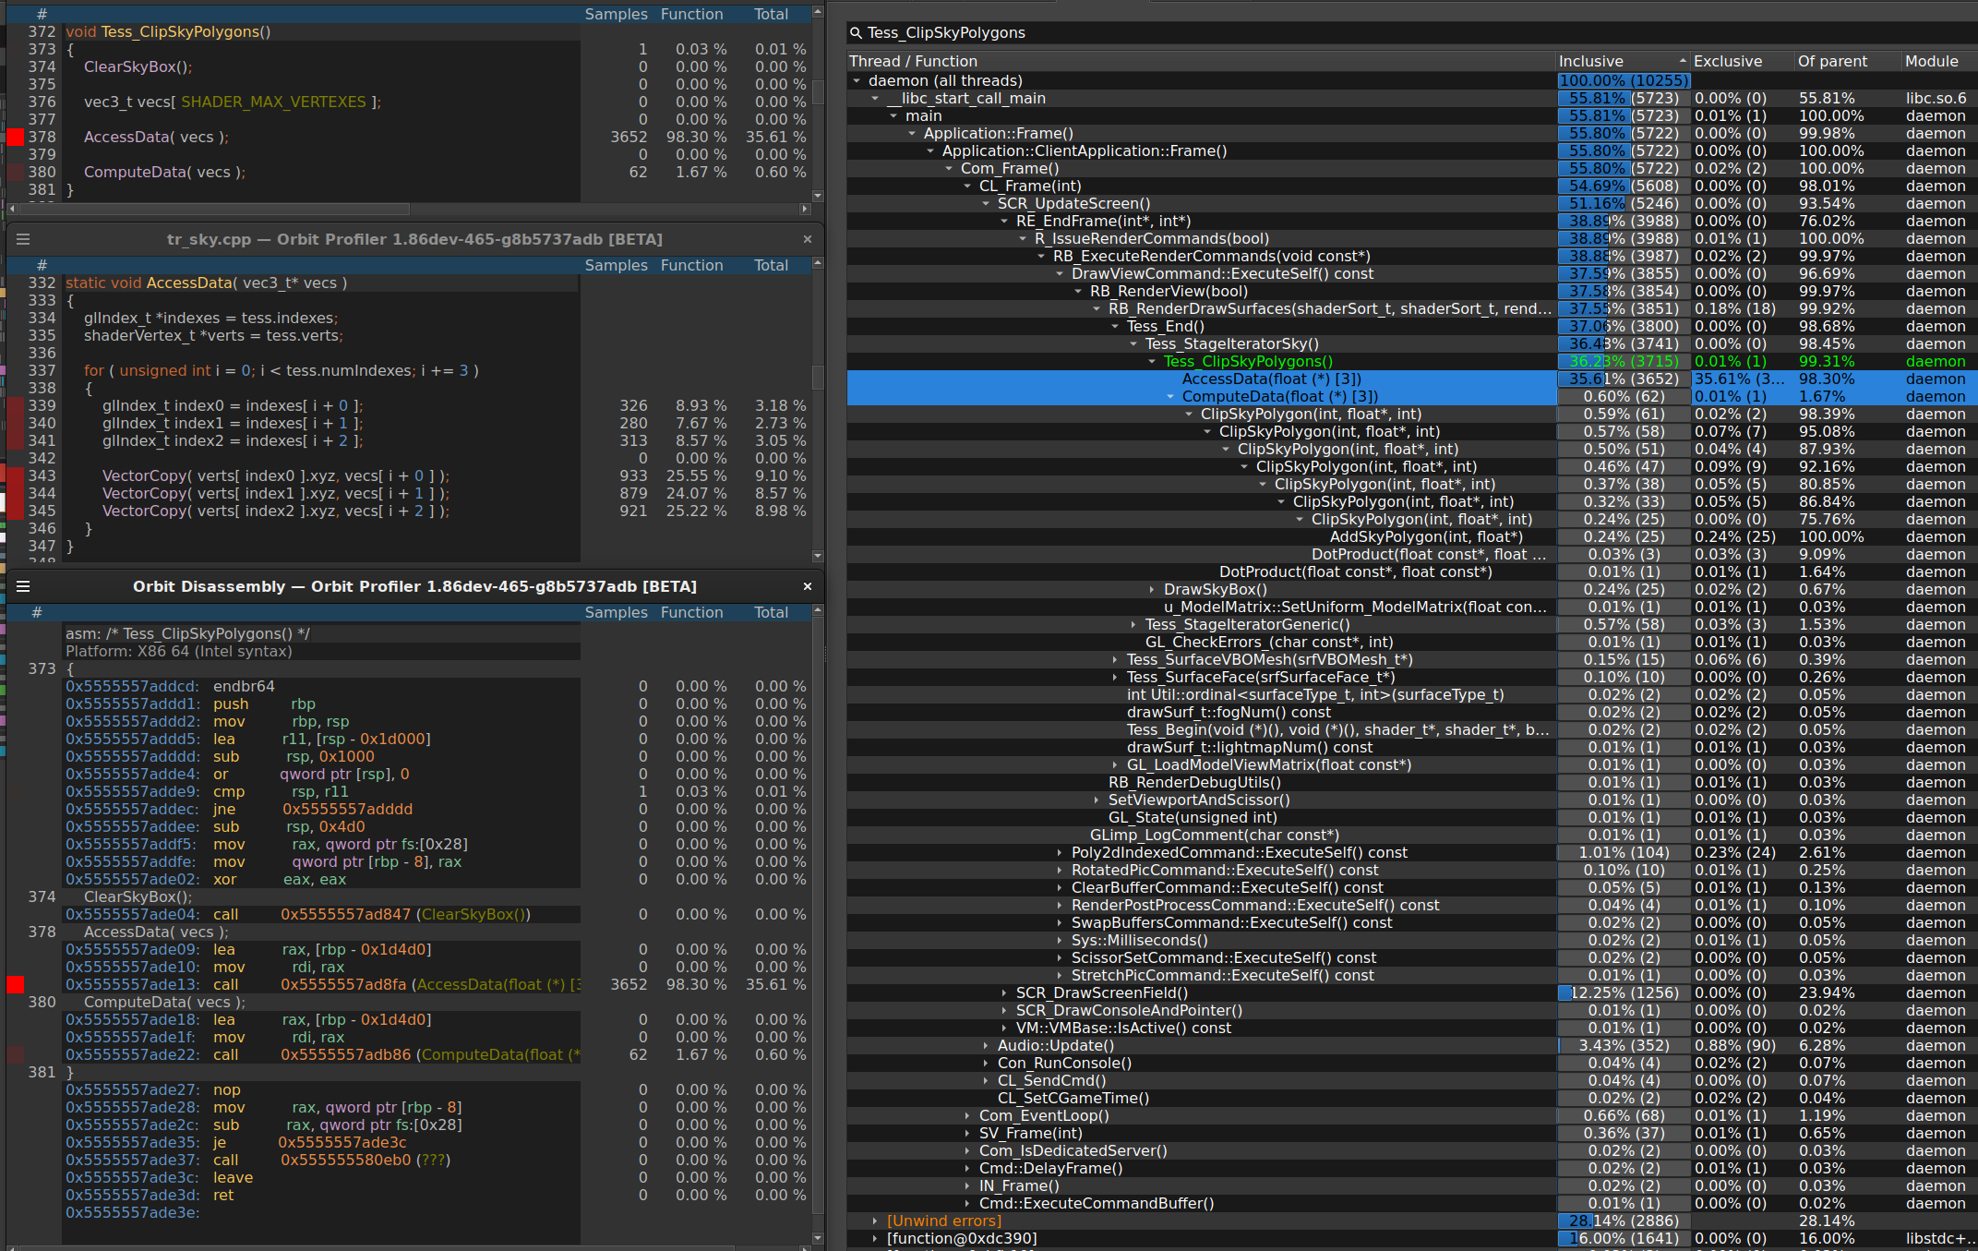
Task: Open the Orbit Disassembly panel hamburger menu
Action: pyautogui.click(x=22, y=585)
